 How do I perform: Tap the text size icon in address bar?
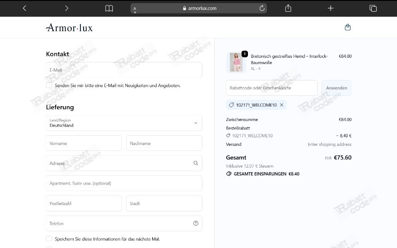pos(135,10)
